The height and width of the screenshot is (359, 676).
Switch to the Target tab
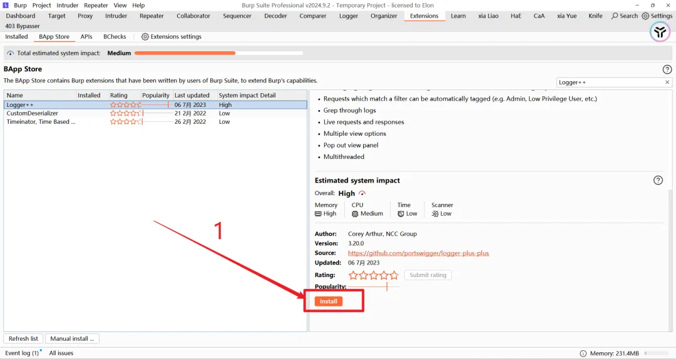click(x=56, y=16)
